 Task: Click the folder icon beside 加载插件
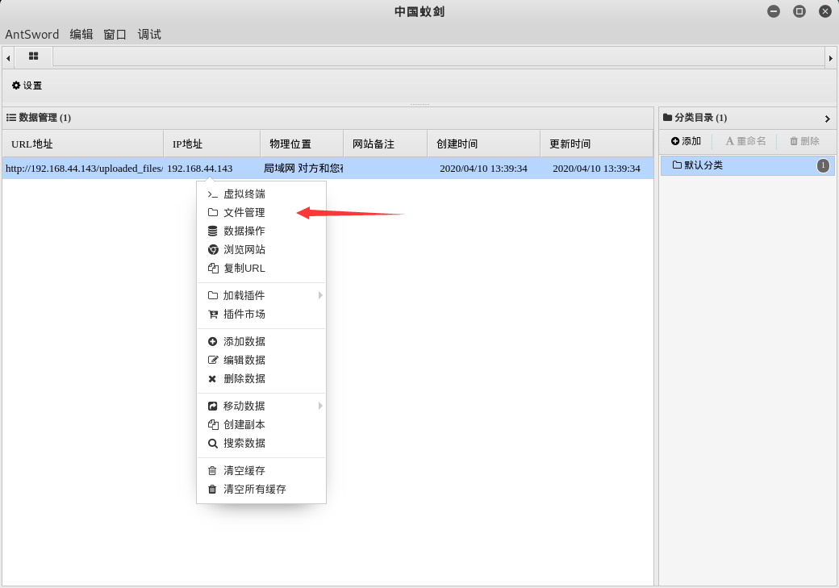[x=212, y=295]
